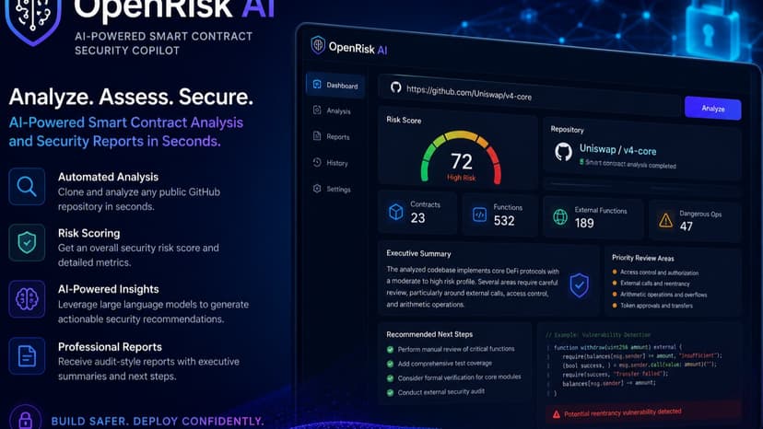Click the GitHub repository URL field
This screenshot has height=429, width=763.
[531, 93]
